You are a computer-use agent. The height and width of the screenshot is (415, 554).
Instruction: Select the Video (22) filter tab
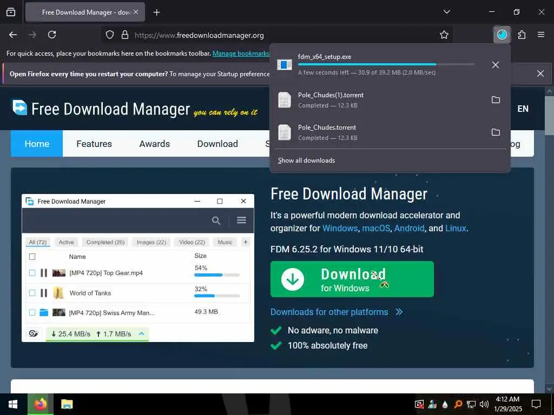click(192, 243)
